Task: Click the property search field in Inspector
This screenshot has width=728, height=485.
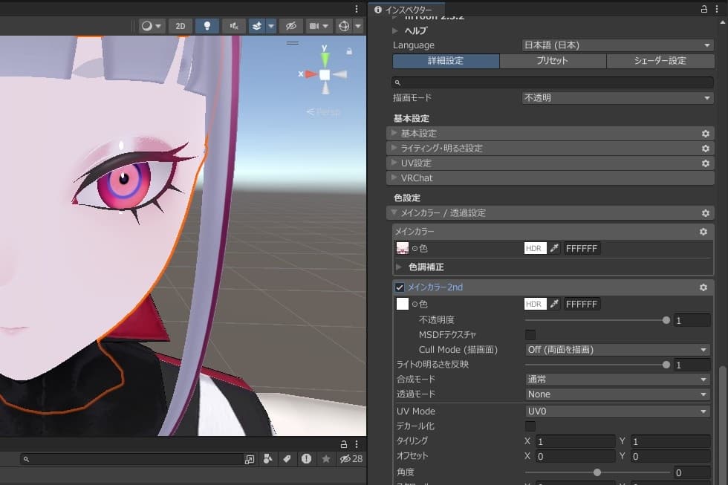Action: [x=553, y=82]
